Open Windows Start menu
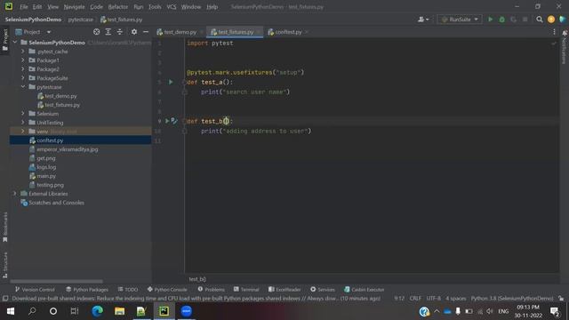The height and width of the screenshot is (320, 569). (11, 311)
